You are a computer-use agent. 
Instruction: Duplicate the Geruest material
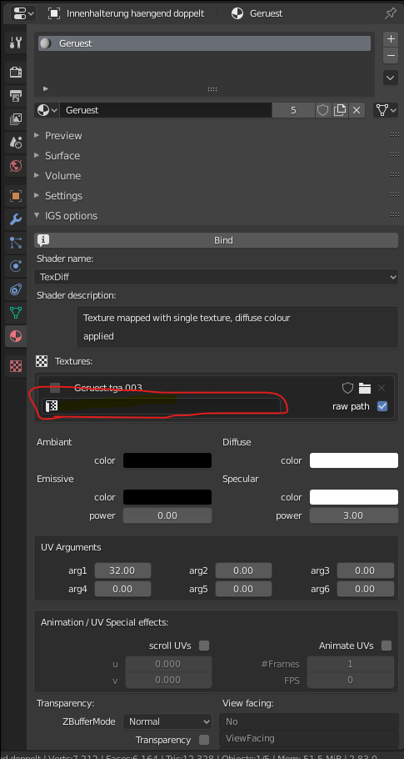(340, 110)
